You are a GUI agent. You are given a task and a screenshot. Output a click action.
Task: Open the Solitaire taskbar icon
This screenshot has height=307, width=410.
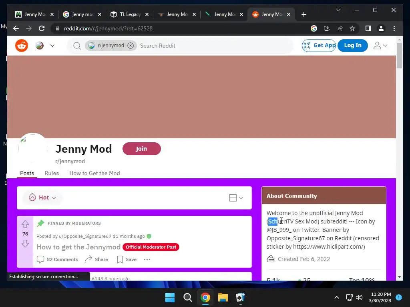(240, 297)
